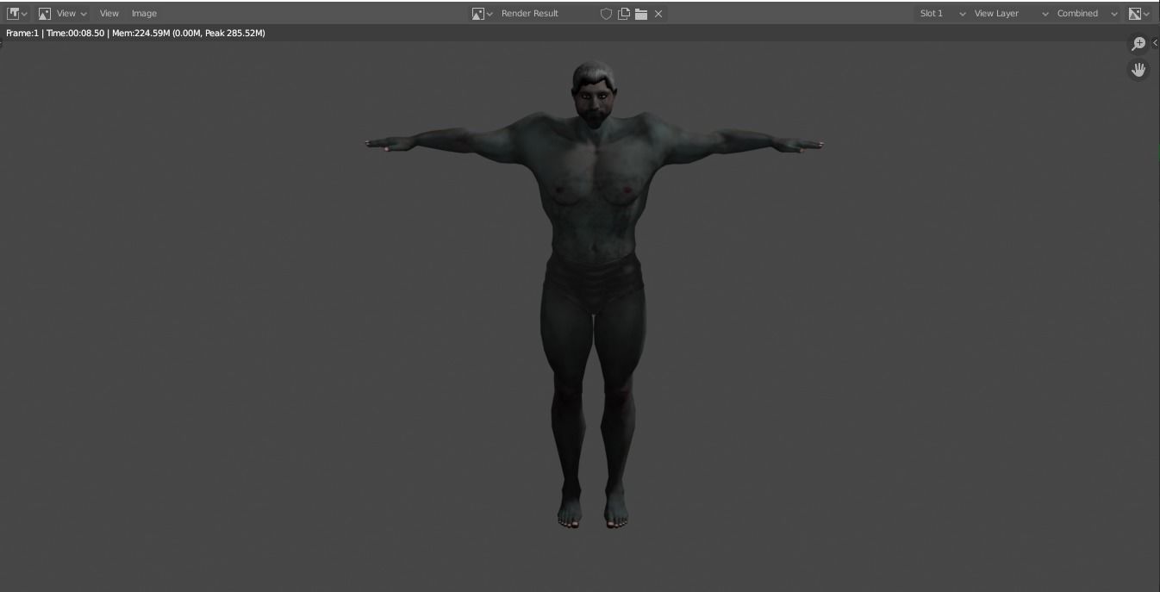Click the hand pan gizmo

point(1138,70)
